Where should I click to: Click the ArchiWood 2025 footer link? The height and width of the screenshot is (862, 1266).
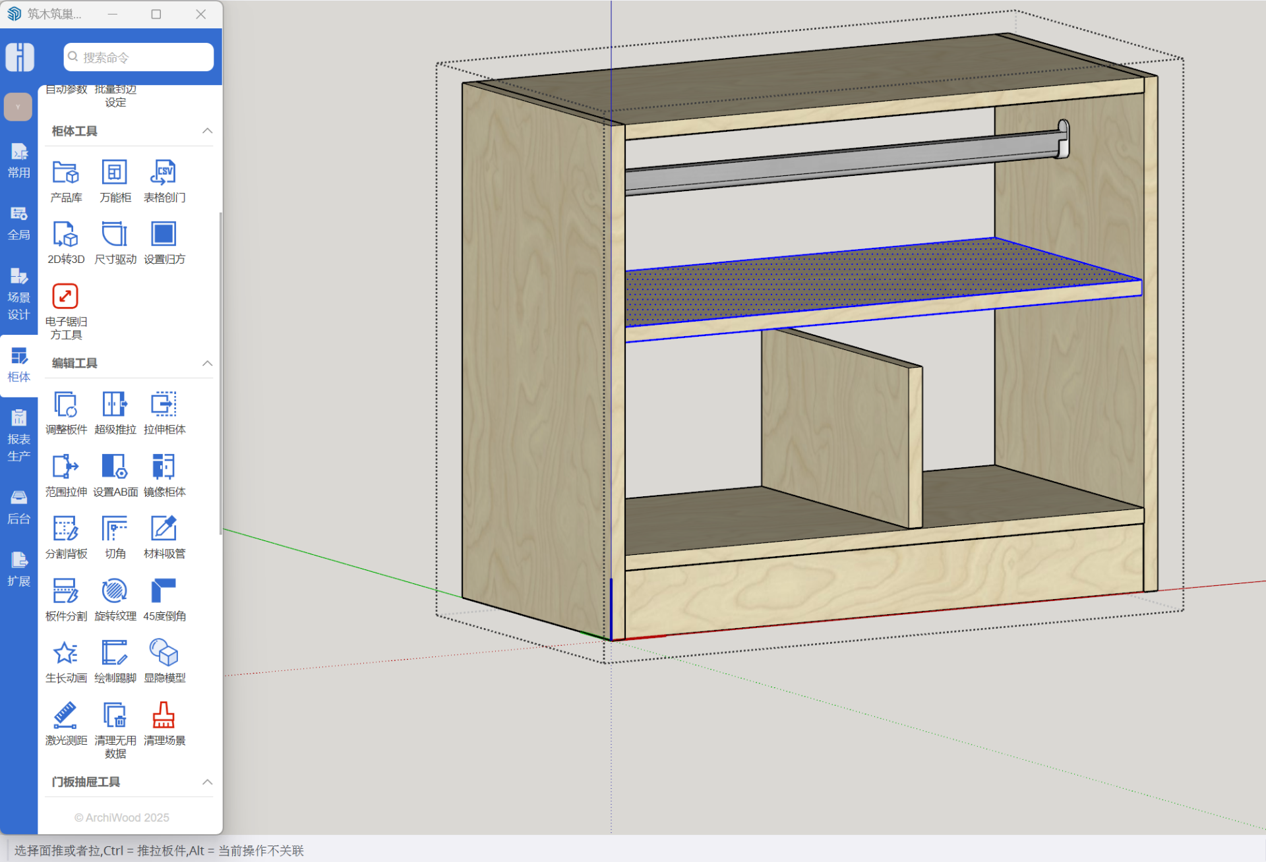(122, 817)
